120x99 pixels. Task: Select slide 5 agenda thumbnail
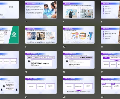[x=110, y=10]
